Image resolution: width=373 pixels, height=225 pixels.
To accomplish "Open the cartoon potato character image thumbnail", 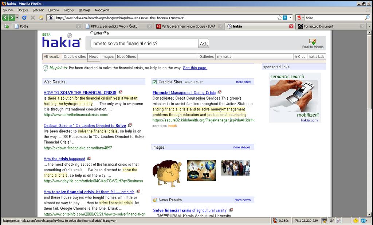I will tap(167, 173).
